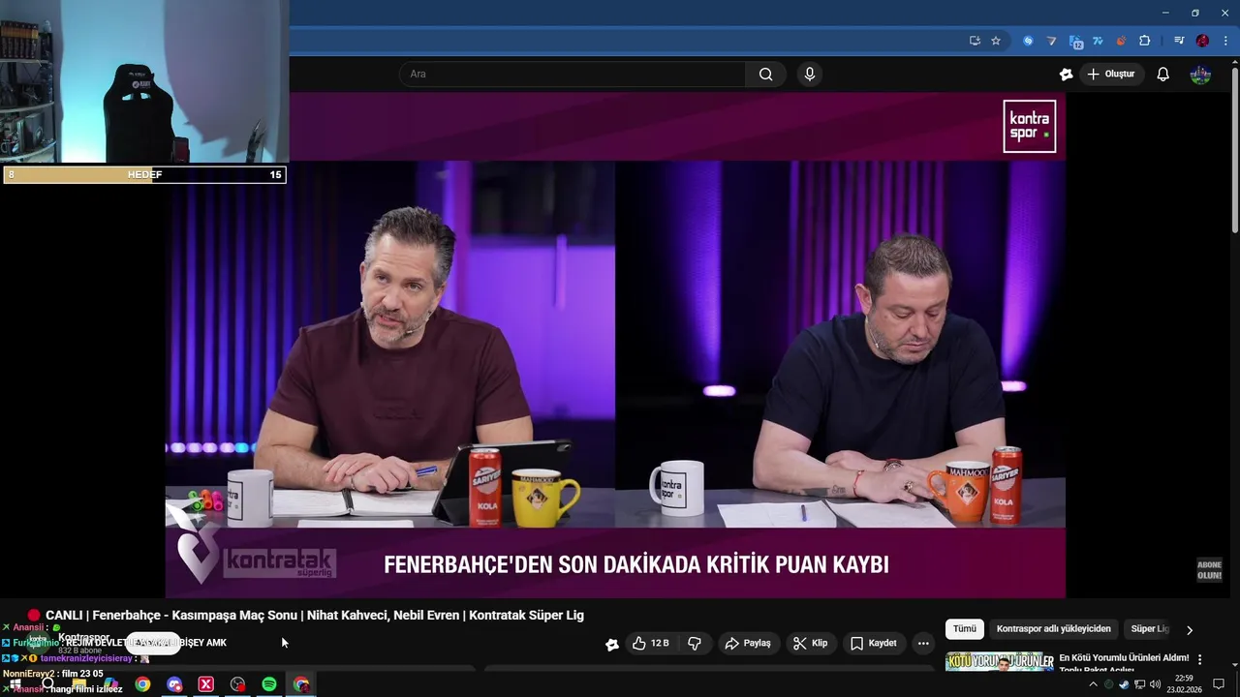
Task: Select Kontraspor adlı yükleyiciden chip
Action: (1053, 629)
